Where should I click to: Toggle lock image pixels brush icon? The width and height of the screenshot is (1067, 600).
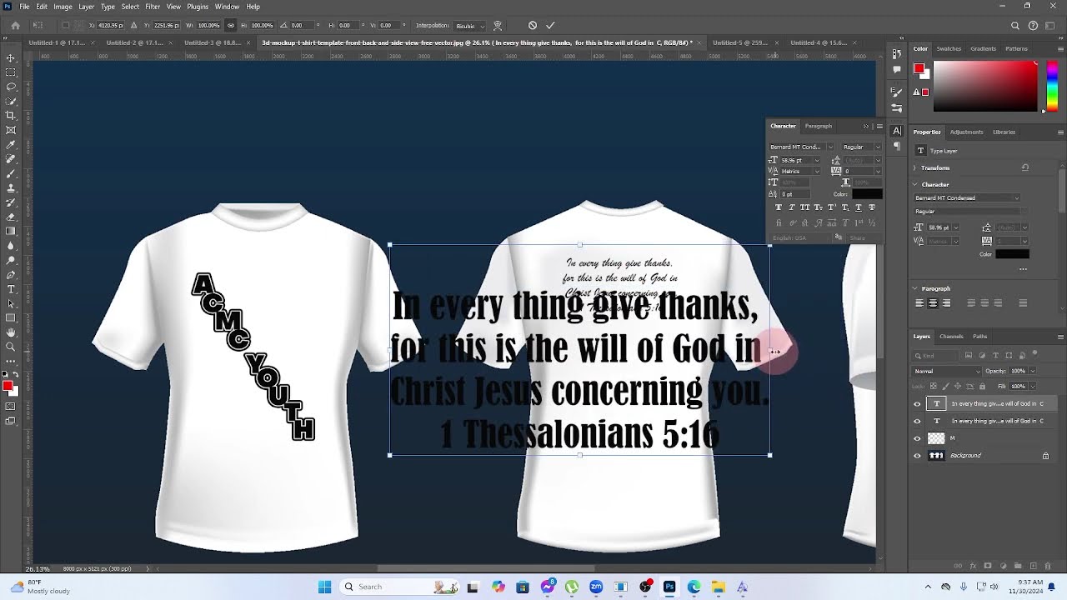[945, 387]
